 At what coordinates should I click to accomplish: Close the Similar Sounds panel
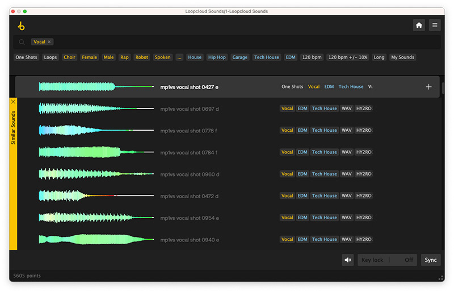pyautogui.click(x=13, y=102)
